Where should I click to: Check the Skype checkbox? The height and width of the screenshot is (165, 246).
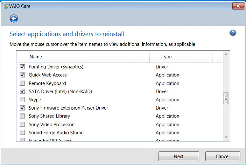coord(22,99)
